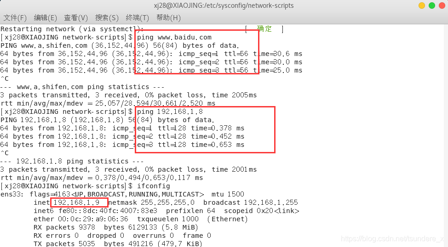
Task: Click 'Restarting network (via systemctl)' line
Action: (72, 29)
